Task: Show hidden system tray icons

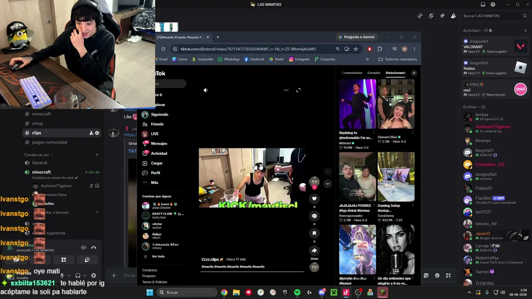Action: coord(470,292)
